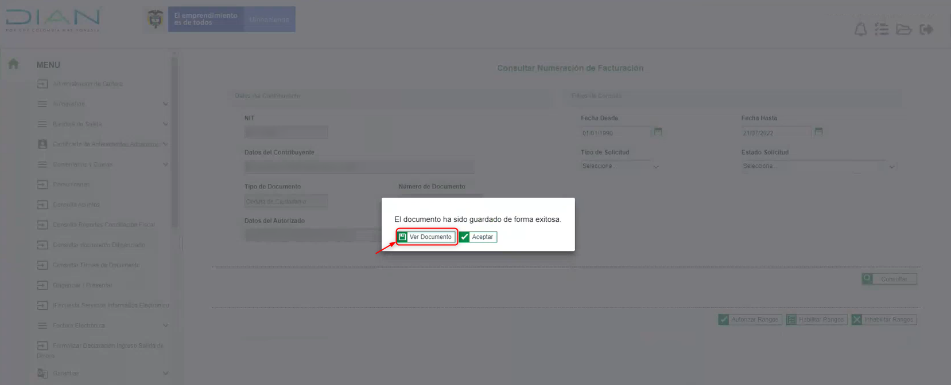Go to home via house icon

pos(13,64)
